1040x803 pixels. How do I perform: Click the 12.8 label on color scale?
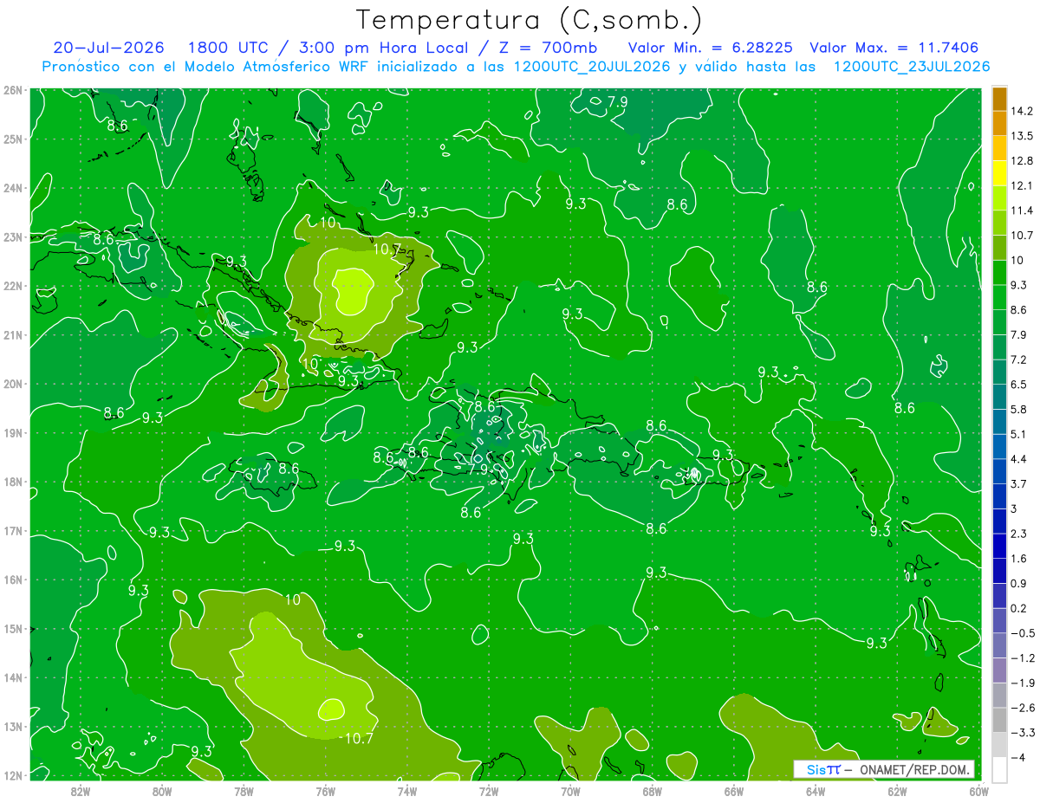(x=1022, y=161)
